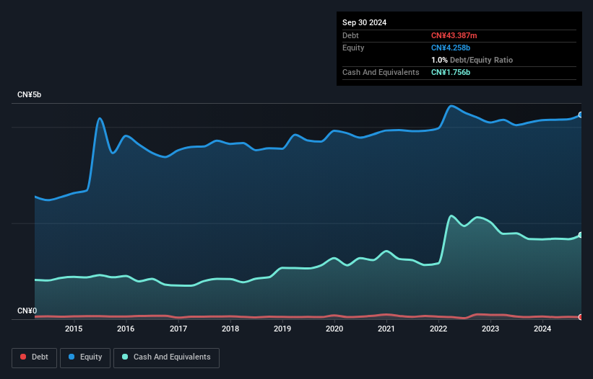Click the Debt label in tooltip

(x=350, y=35)
